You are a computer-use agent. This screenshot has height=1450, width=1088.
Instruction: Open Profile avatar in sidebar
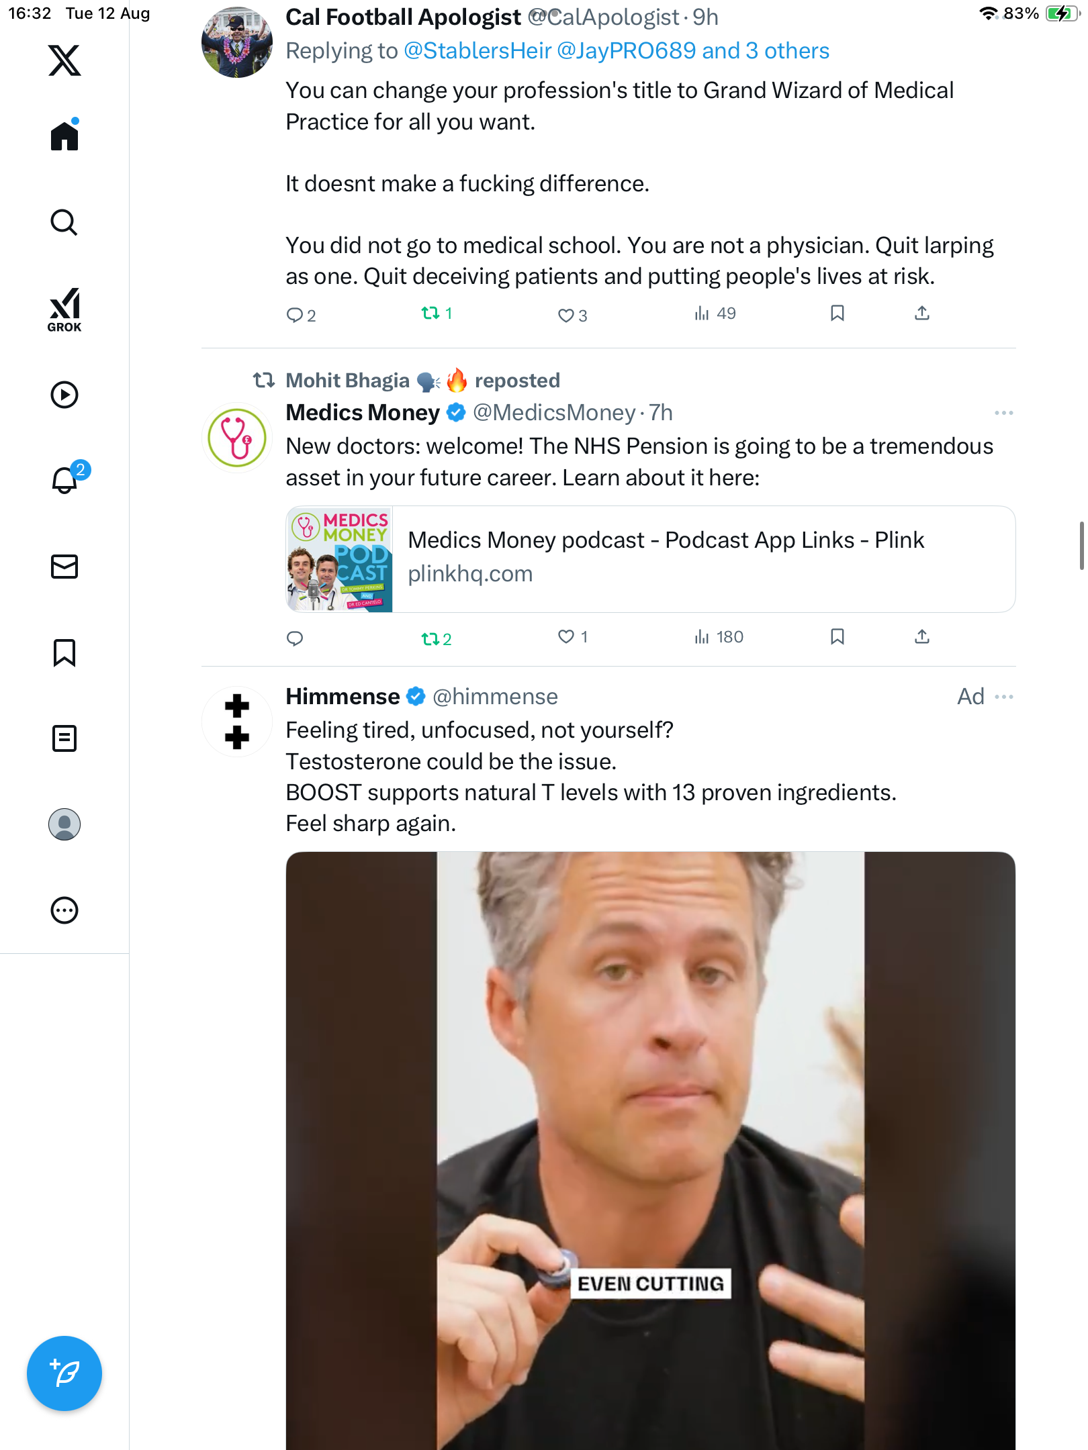64,824
